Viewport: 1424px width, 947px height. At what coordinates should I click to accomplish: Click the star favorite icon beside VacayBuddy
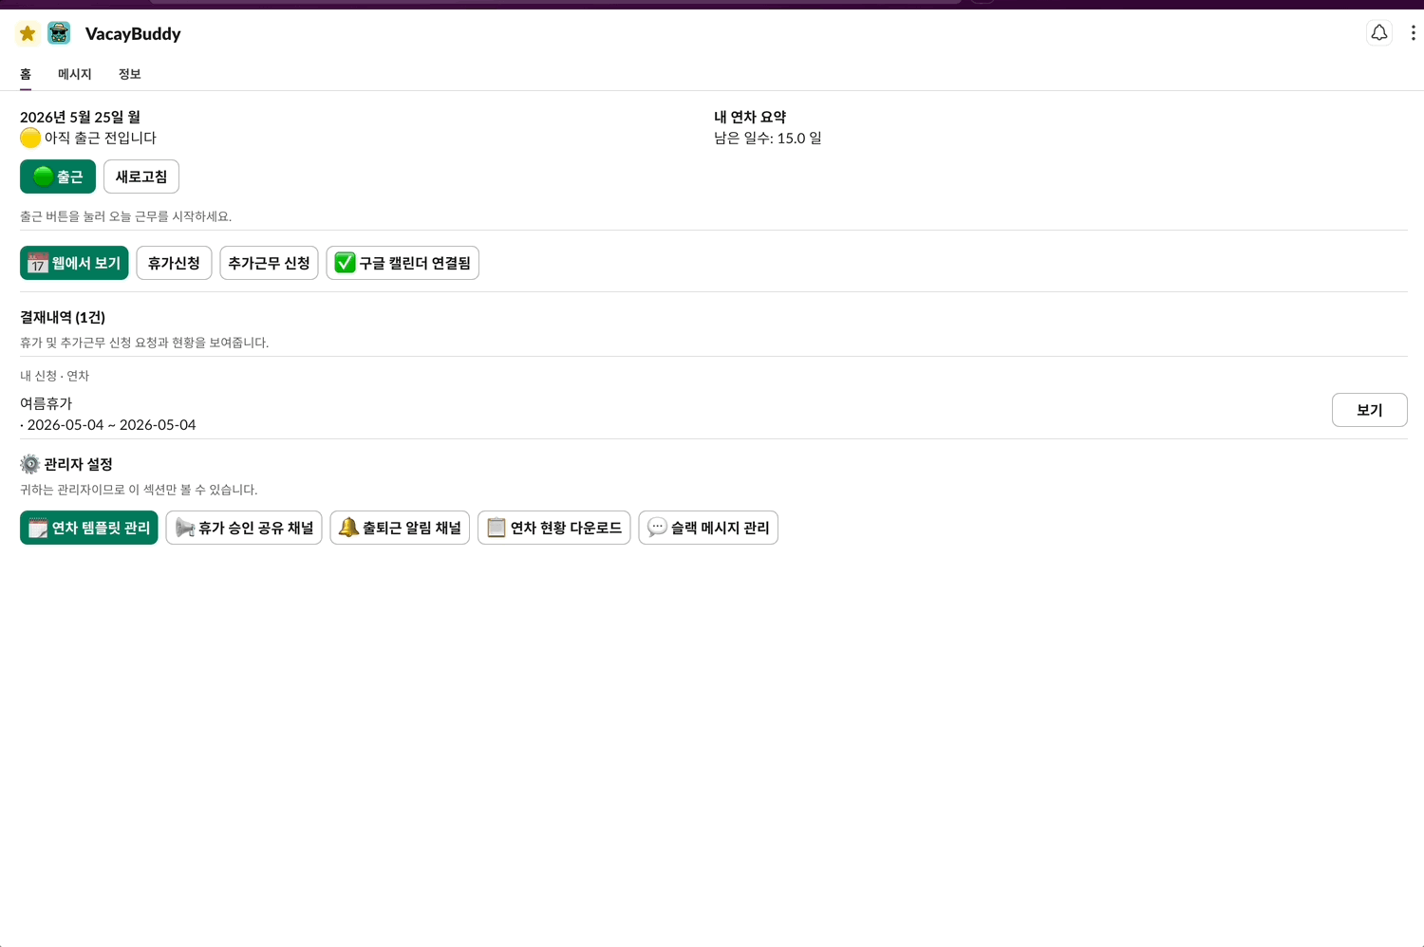click(28, 33)
